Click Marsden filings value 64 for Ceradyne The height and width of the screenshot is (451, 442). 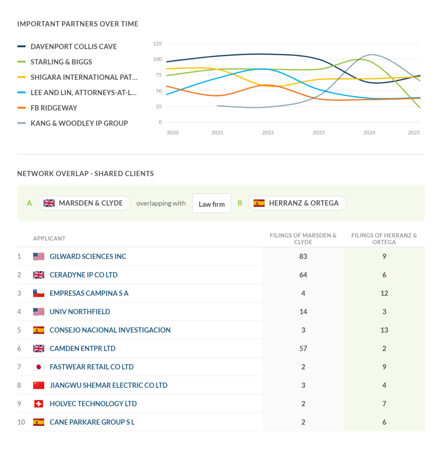pyautogui.click(x=303, y=275)
